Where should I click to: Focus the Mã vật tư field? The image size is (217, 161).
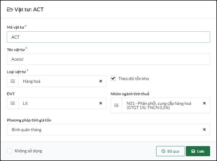click(108, 37)
